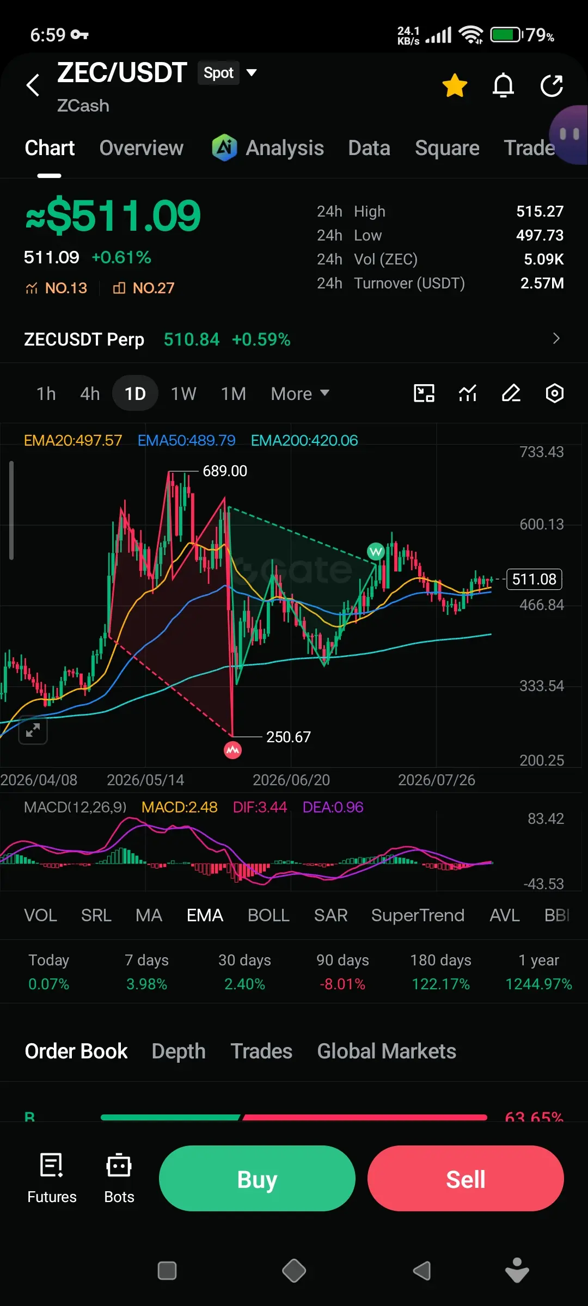The image size is (588, 1306).
Task: Tap Android home diamond button
Action: [x=294, y=1271]
